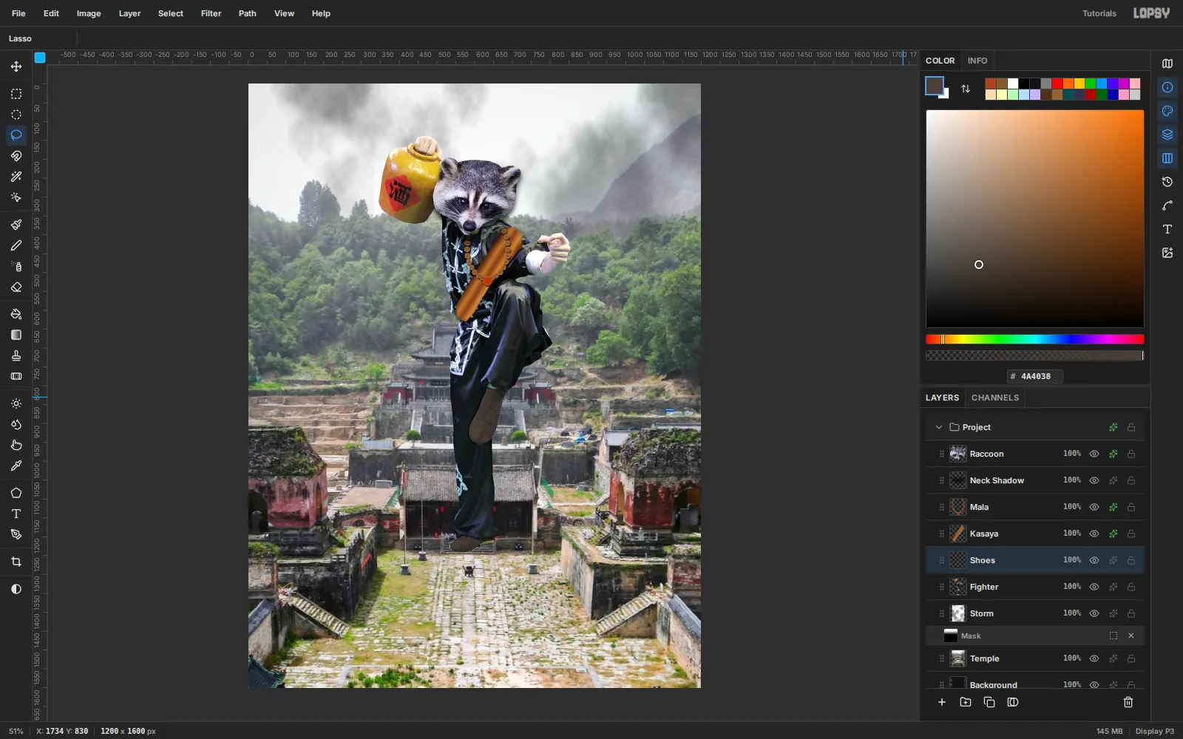
Task: Select the Elliptical Marquee tool
Action: click(16, 115)
